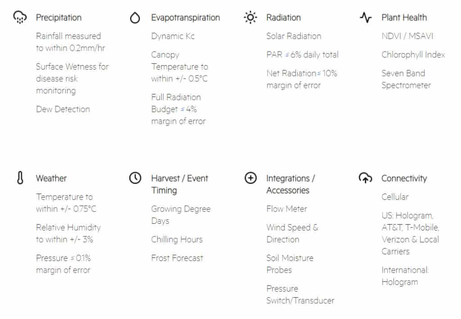Click the water drop Evapotranspiration icon
Screen dimensions: 461x319
tap(135, 18)
